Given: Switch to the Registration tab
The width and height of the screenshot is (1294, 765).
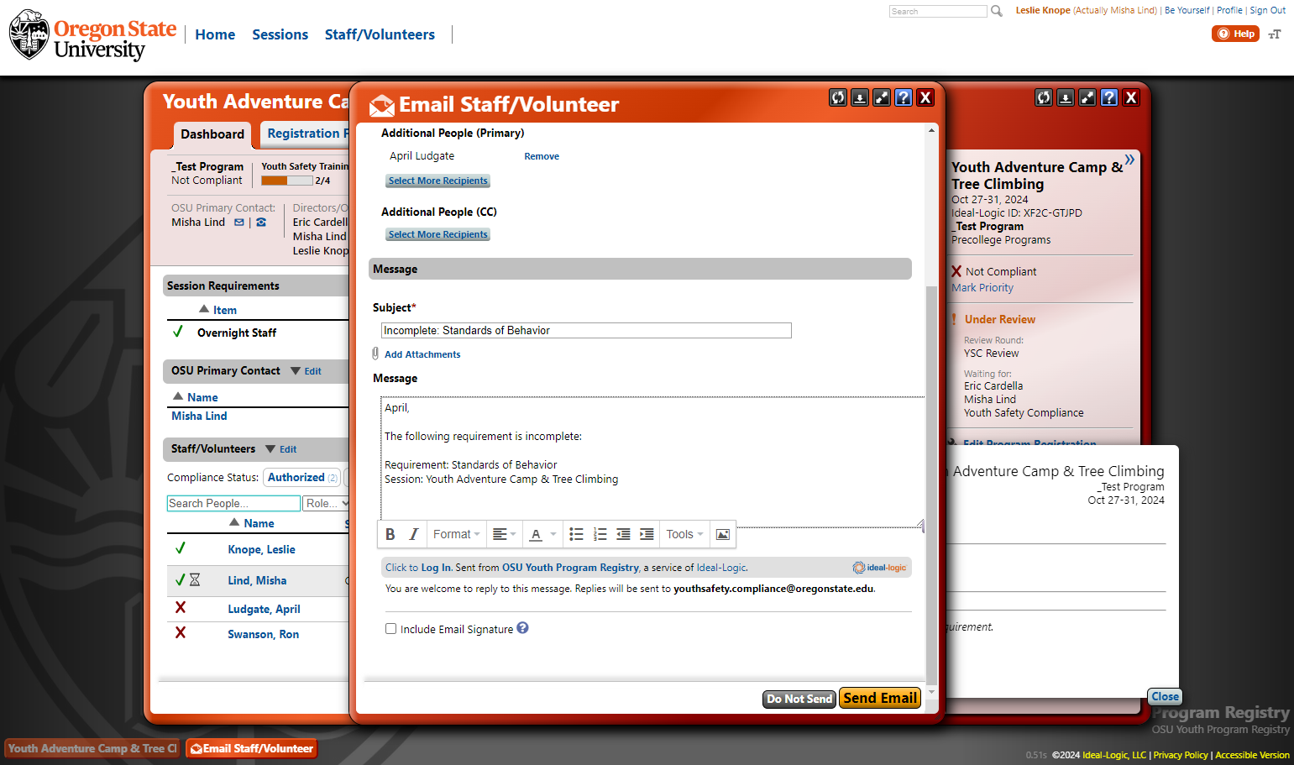Looking at the screenshot, I should coord(304,134).
